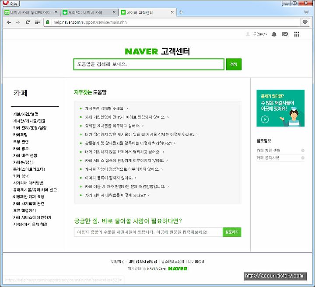Expand the 두리PC account dropdown
This screenshot has height=287, width=315.
click(x=260, y=34)
